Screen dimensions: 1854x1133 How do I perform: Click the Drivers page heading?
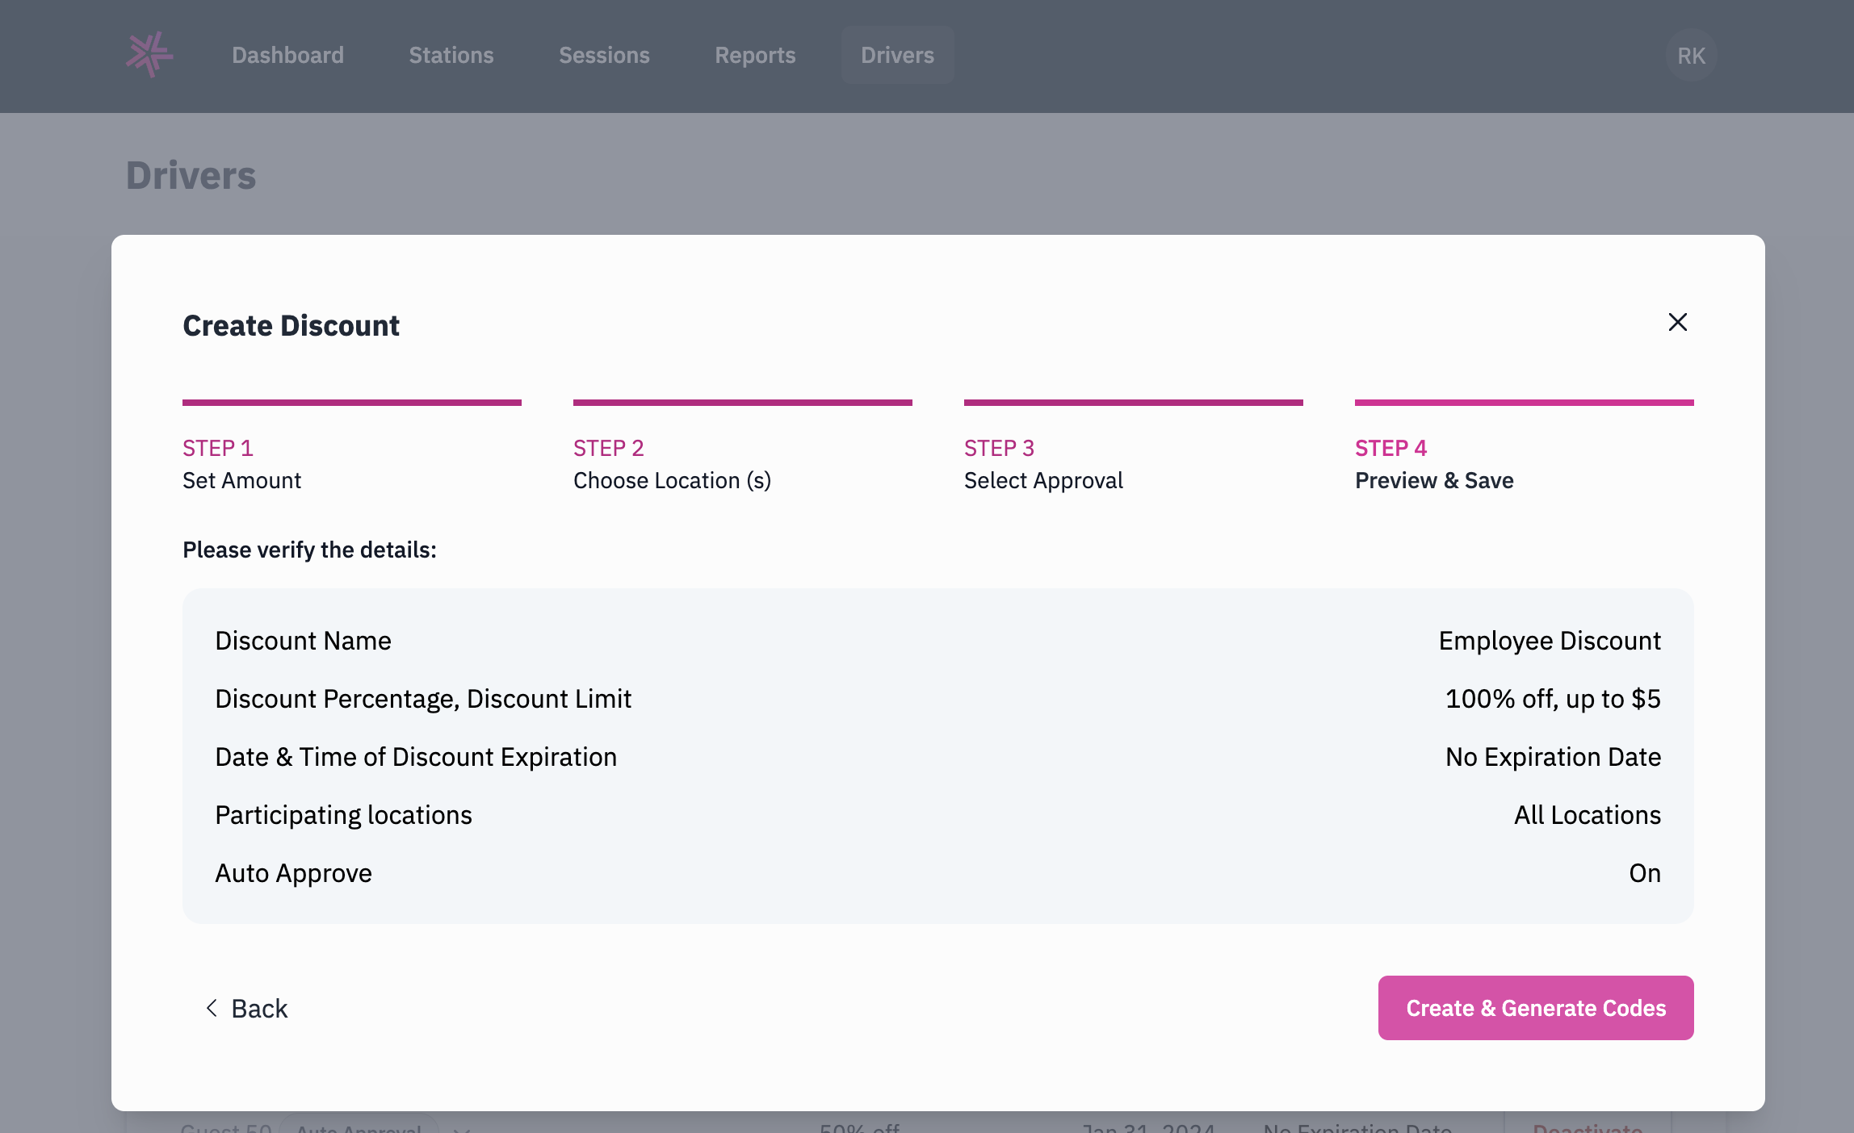[191, 175]
